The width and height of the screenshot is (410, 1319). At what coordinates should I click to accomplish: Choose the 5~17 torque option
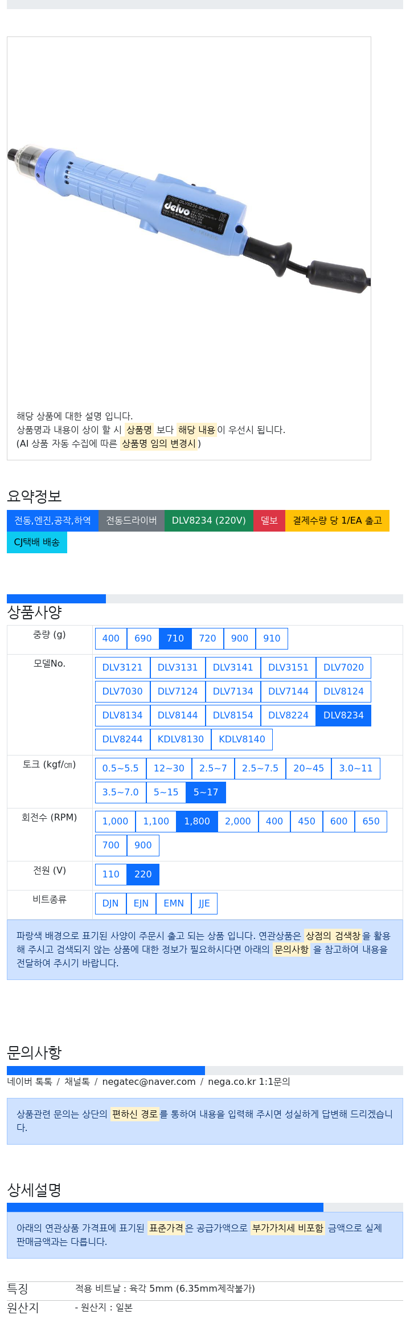pyautogui.click(x=206, y=793)
